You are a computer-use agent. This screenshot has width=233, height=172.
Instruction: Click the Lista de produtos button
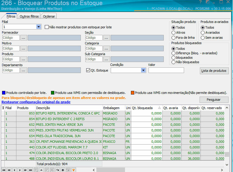(214, 71)
